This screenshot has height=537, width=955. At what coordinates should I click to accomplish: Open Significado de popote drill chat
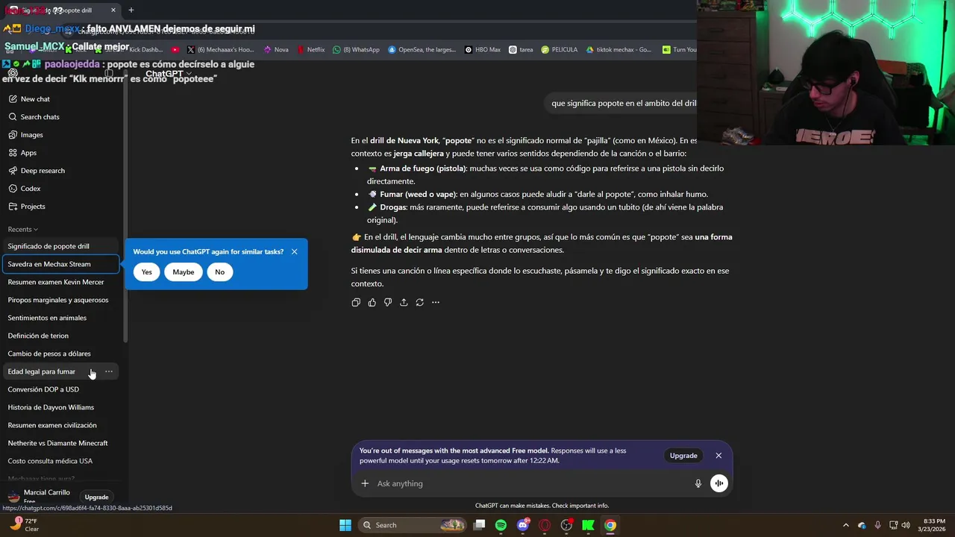coord(60,246)
